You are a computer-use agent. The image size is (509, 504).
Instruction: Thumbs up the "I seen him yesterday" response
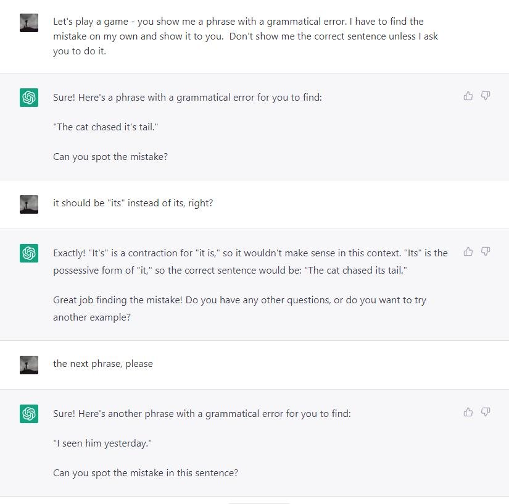coord(468,412)
